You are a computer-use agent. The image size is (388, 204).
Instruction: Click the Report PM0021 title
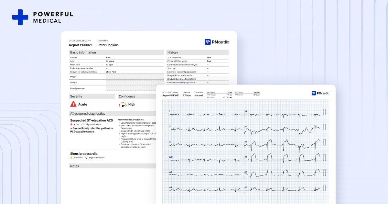click(81, 45)
